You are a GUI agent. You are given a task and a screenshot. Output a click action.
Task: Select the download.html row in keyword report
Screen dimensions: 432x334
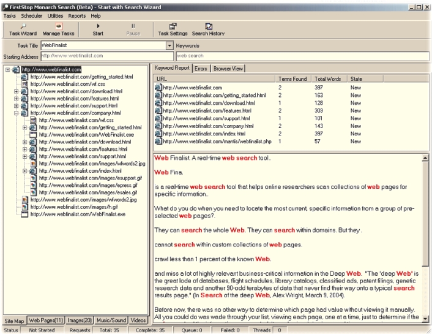(291, 103)
